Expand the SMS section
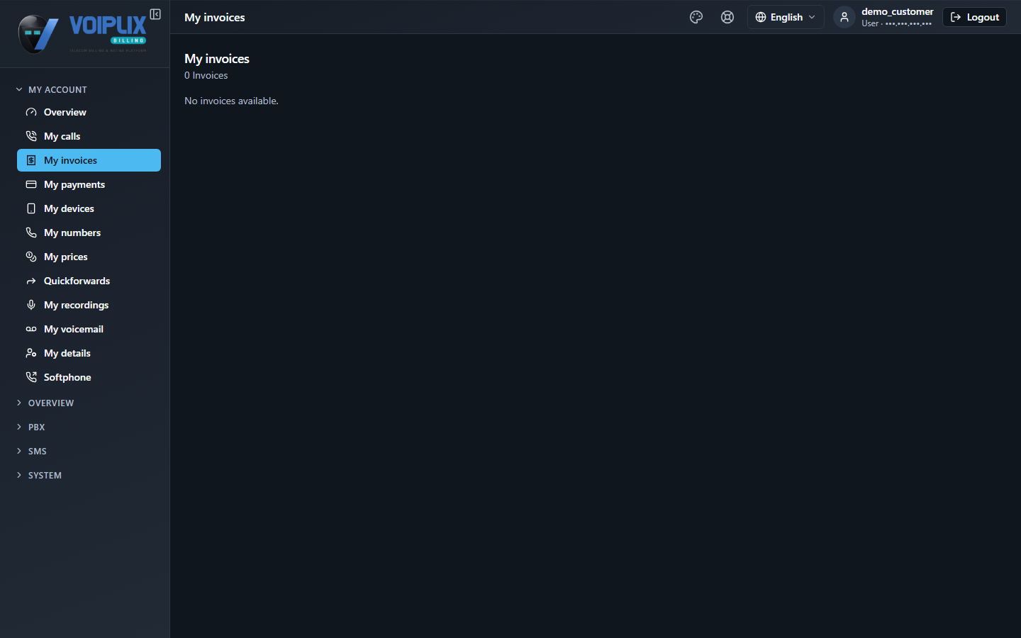 31,451
